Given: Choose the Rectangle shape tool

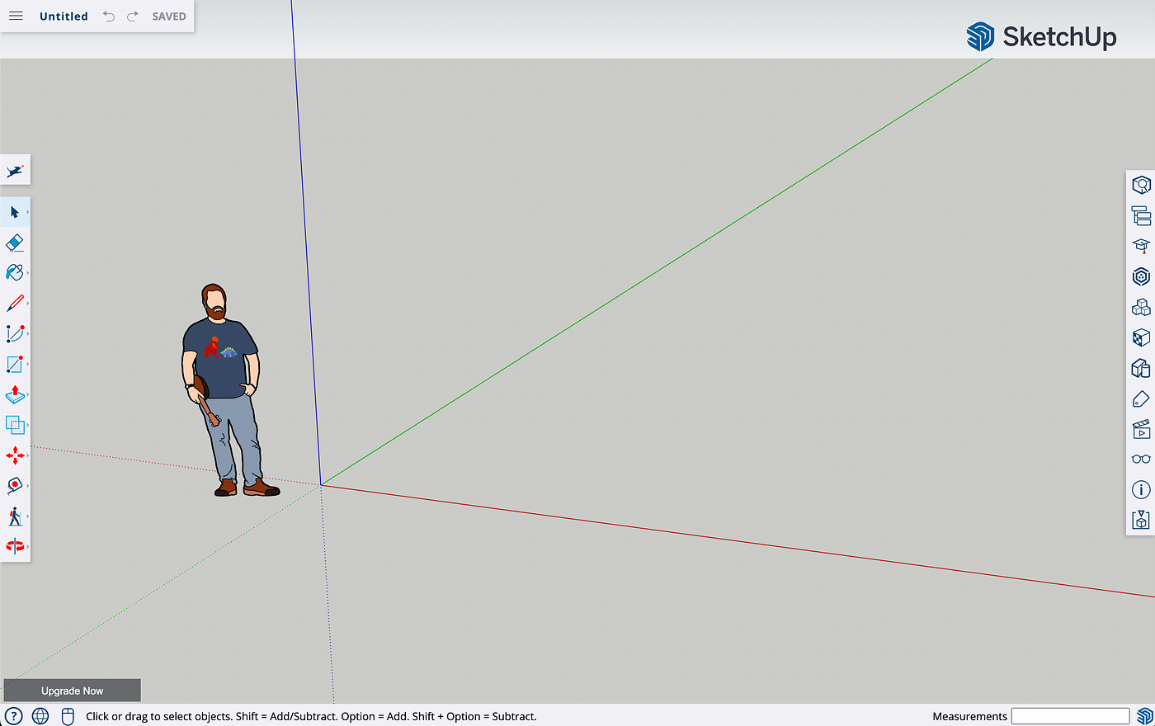Looking at the screenshot, I should (x=15, y=364).
